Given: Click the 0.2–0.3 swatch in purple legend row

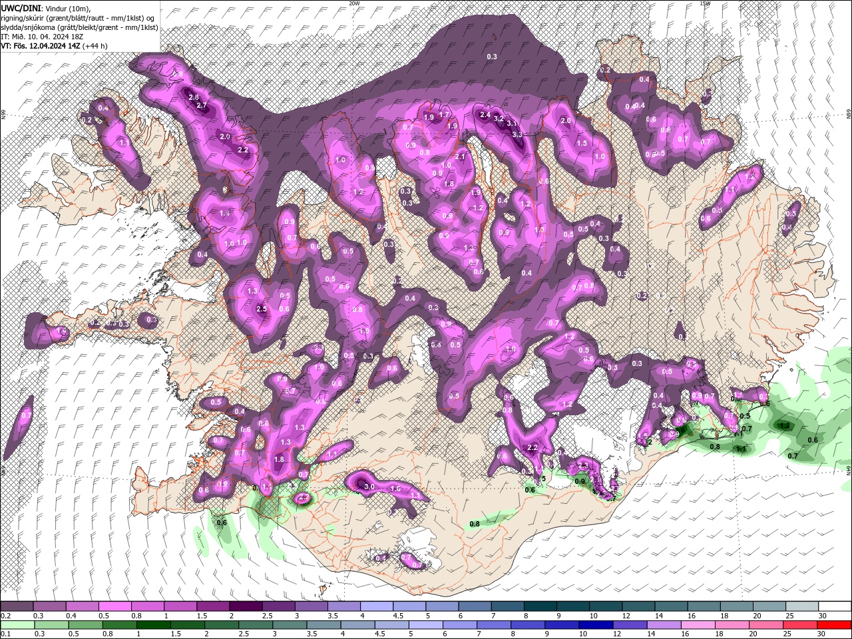Looking at the screenshot, I should click(17, 606).
